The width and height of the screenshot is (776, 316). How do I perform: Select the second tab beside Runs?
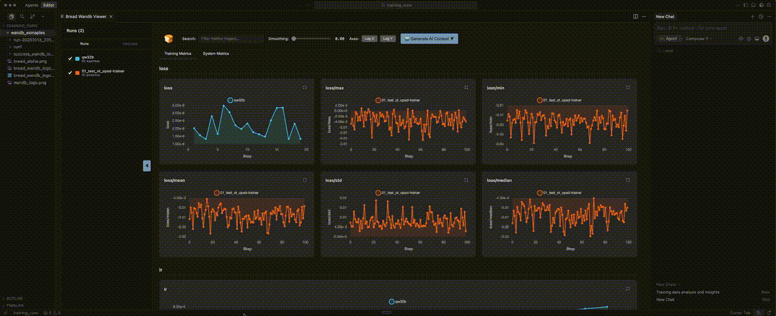129,44
